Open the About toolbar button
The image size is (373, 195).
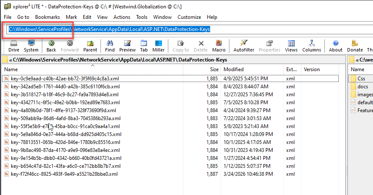(x=336, y=46)
